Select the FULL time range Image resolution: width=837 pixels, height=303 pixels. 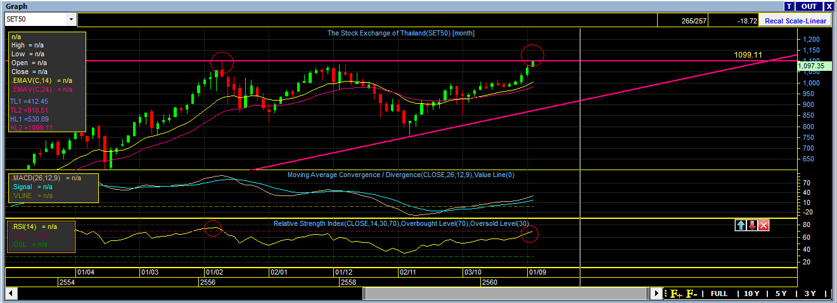719,294
